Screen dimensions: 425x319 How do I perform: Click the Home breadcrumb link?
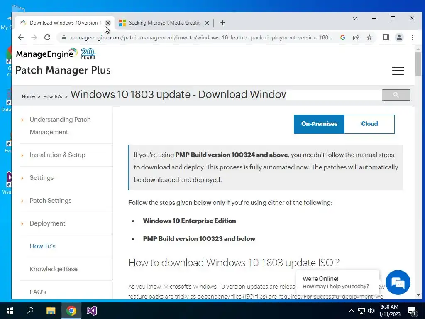pyautogui.click(x=29, y=96)
